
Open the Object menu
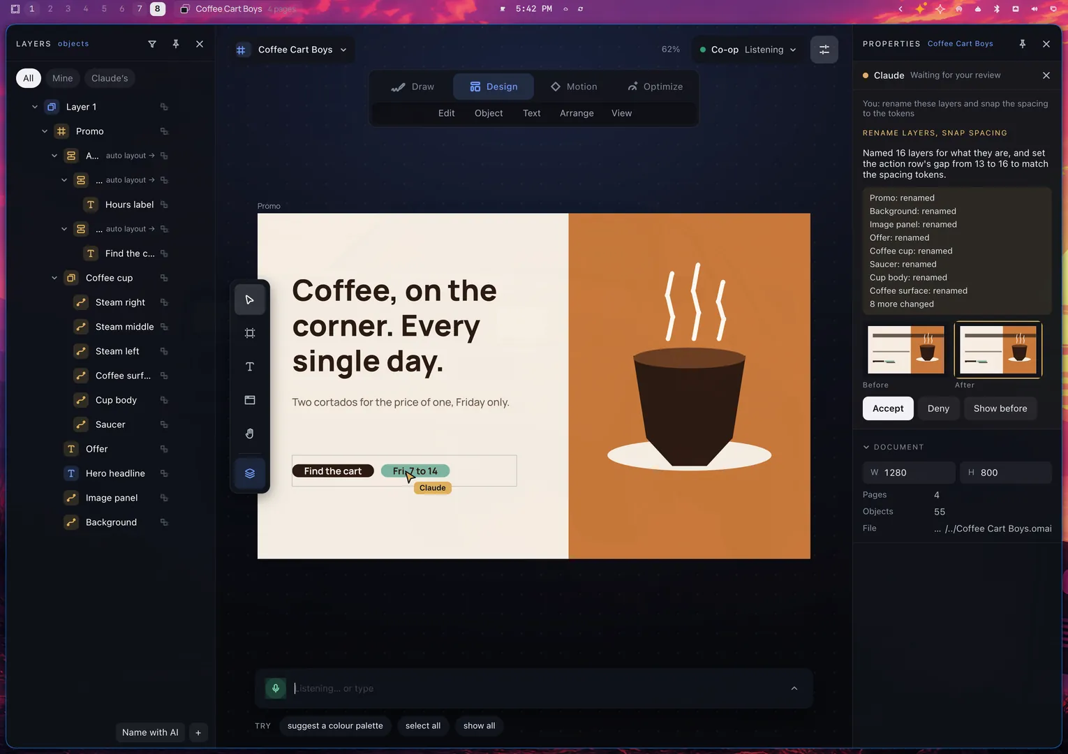coord(489,113)
